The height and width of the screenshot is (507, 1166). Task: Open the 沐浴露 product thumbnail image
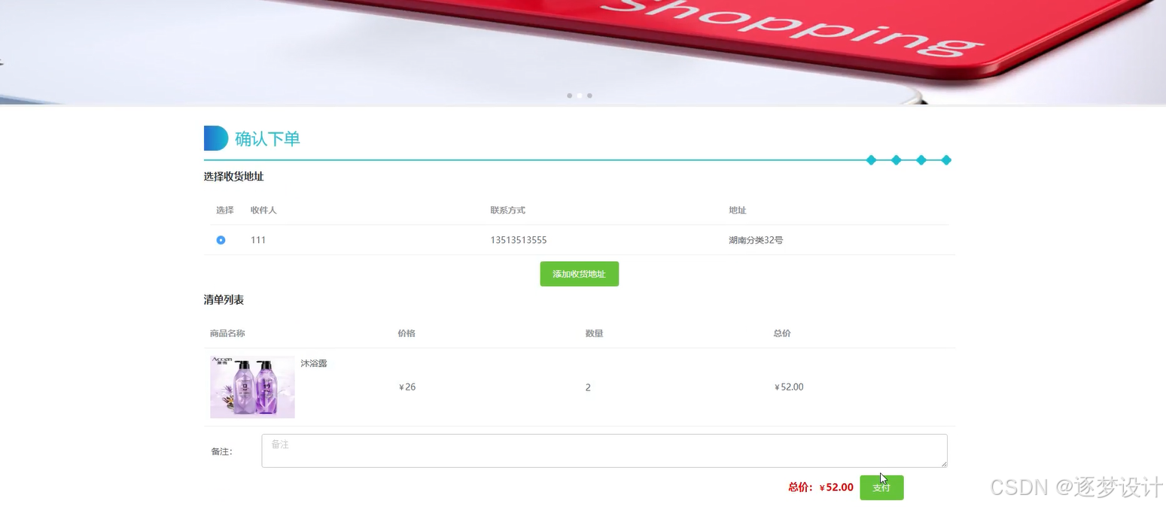pos(252,387)
